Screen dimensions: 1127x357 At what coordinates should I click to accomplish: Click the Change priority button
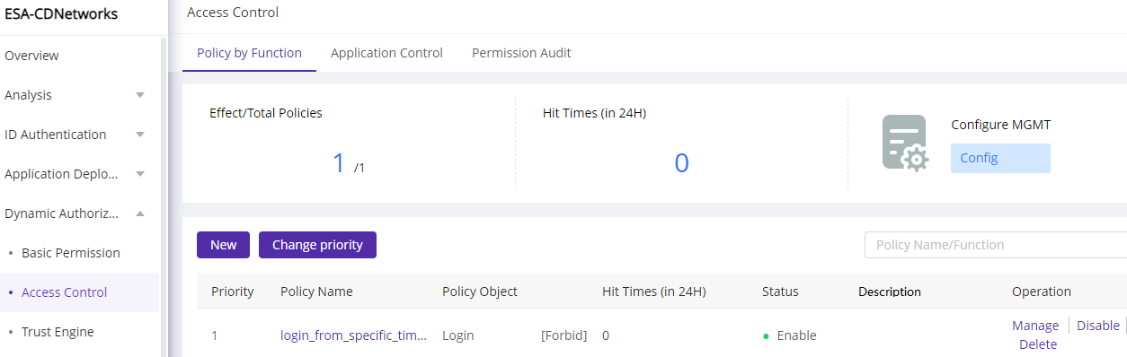(317, 245)
